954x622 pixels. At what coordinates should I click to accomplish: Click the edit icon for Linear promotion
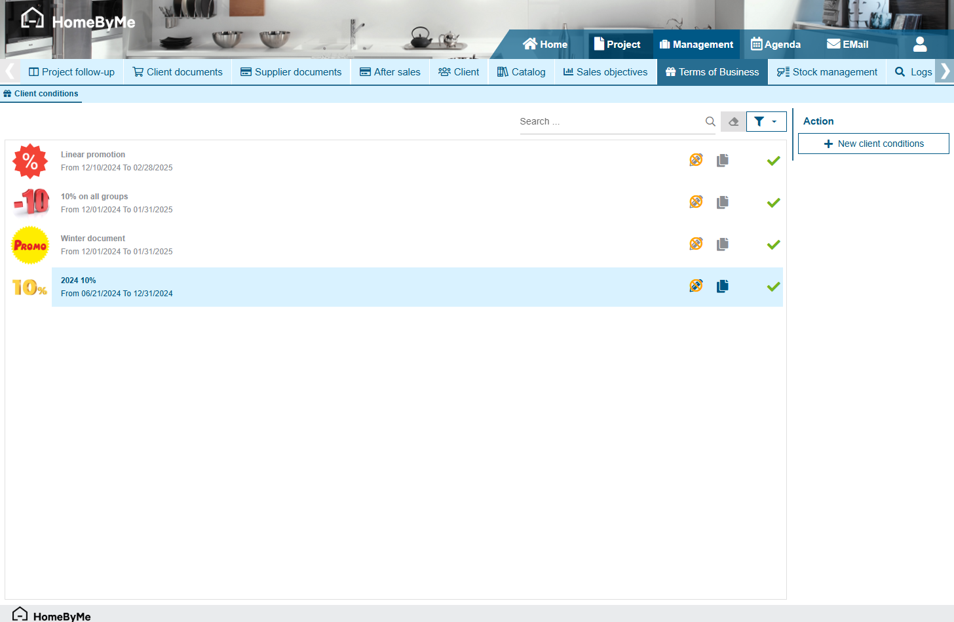tap(696, 160)
